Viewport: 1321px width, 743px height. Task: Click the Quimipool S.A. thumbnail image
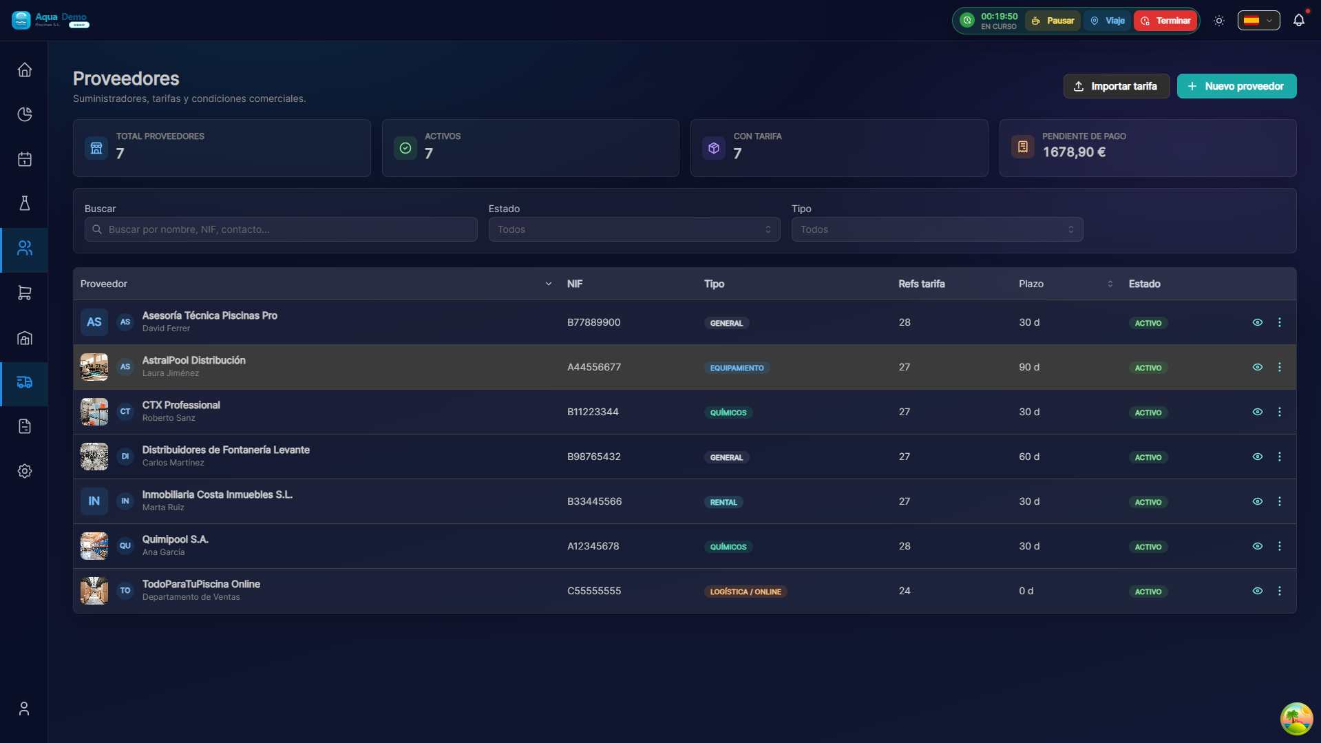pyautogui.click(x=94, y=546)
